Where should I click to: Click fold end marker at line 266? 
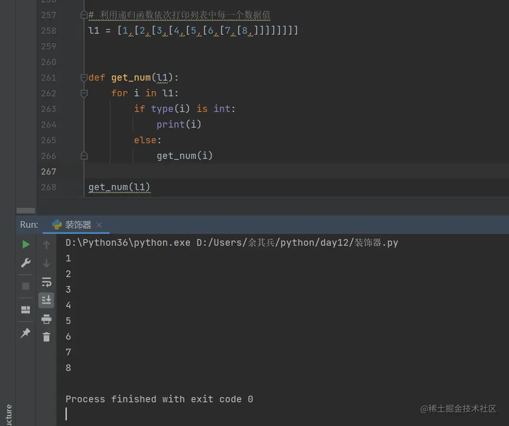pos(84,156)
